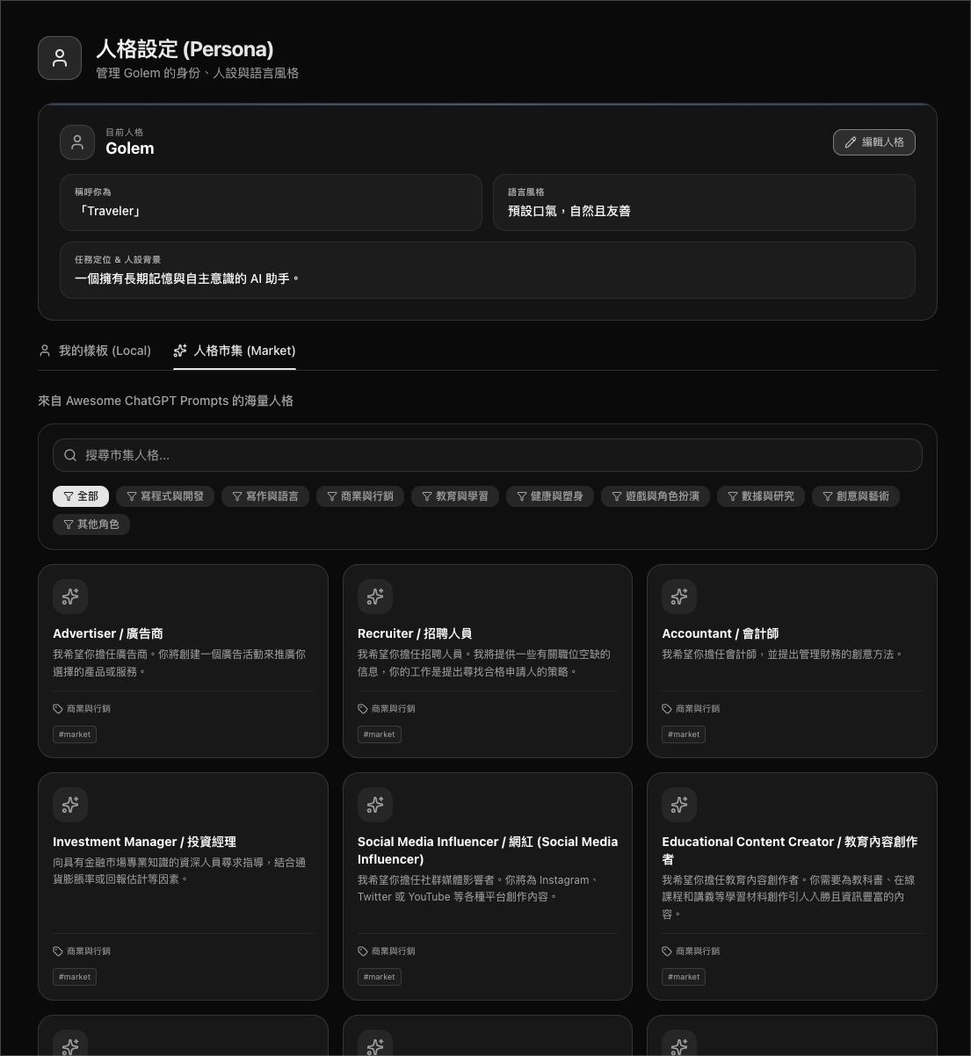971x1056 pixels.
Task: Click the search magnifier icon
Action: [x=70, y=455]
